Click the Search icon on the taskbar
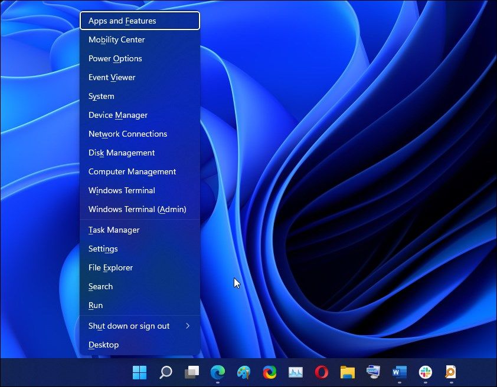 [x=165, y=372]
